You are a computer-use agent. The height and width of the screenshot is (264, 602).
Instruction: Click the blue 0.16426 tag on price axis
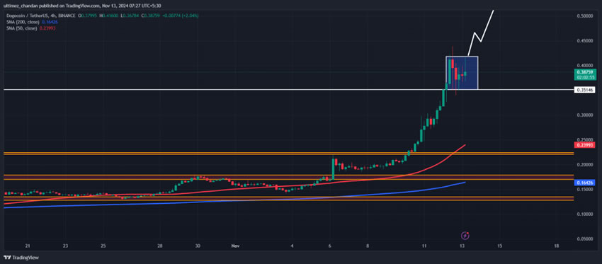[x=585, y=183]
